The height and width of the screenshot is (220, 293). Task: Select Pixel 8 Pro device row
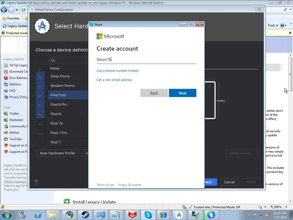pos(68,104)
